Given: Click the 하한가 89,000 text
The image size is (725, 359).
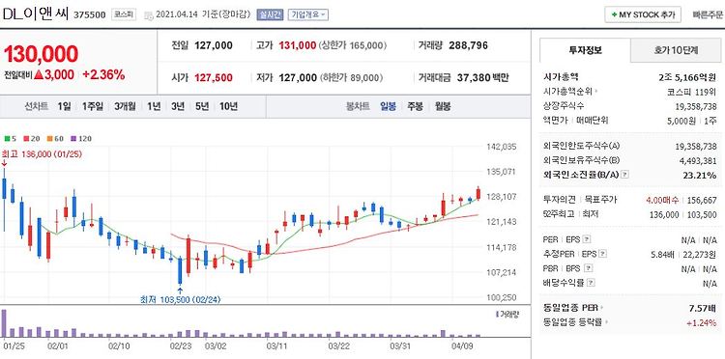Looking at the screenshot, I should click(x=351, y=78).
